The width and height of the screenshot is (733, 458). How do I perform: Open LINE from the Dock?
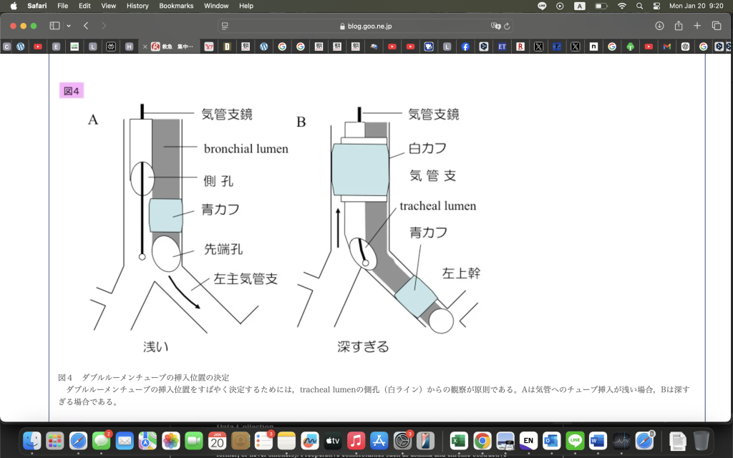574,441
